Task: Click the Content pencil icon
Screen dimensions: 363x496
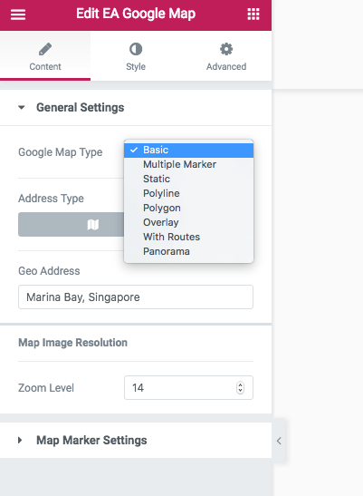Action: coord(45,49)
